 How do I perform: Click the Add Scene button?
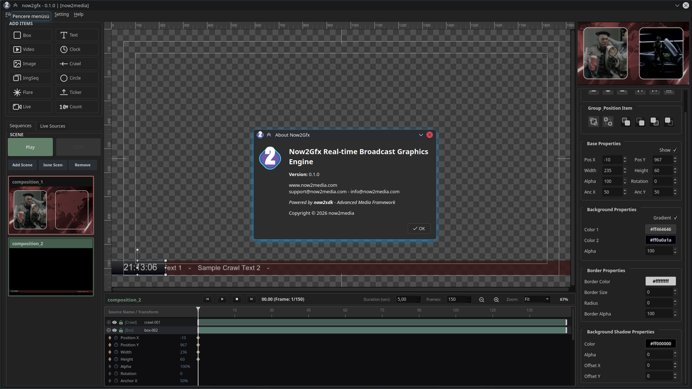coord(22,165)
